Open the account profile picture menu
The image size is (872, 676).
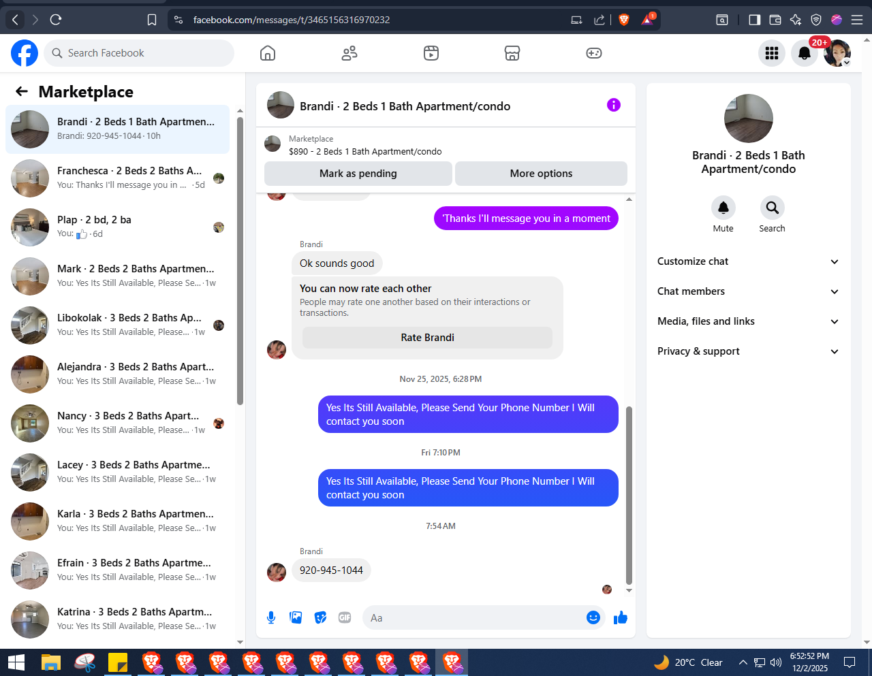(x=837, y=53)
